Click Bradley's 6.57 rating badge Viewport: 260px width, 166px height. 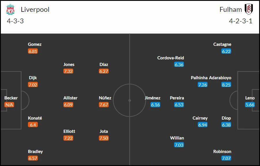(x=33, y=158)
